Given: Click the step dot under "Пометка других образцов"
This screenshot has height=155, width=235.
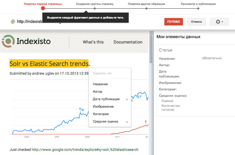Looking at the screenshot, I should tap(146, 8).
